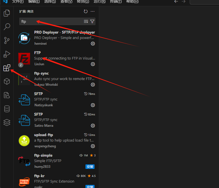Open manage gear for PRO Deployer extension
The height and width of the screenshot is (188, 219).
tap(93, 44)
